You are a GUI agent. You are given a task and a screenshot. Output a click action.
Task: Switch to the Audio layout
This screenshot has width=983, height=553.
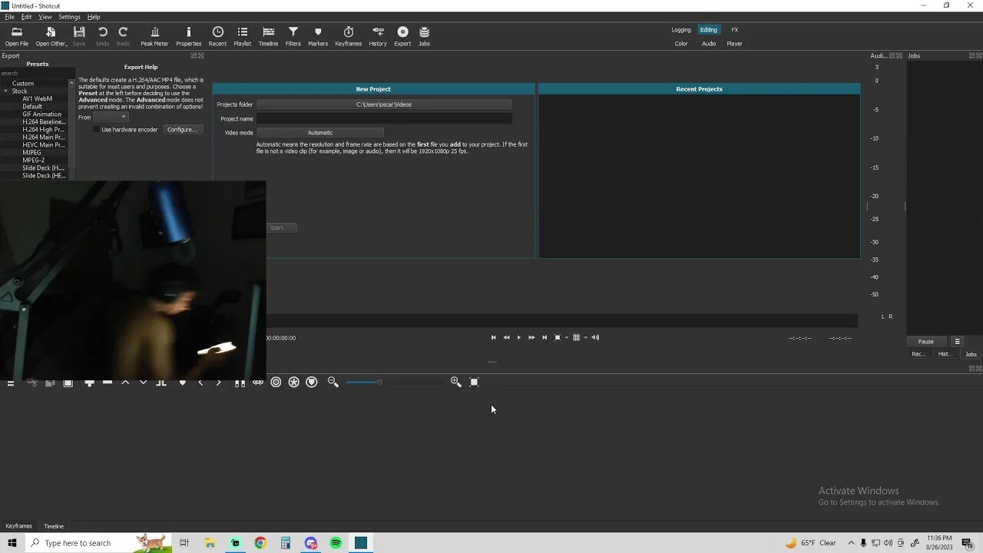[x=709, y=44]
